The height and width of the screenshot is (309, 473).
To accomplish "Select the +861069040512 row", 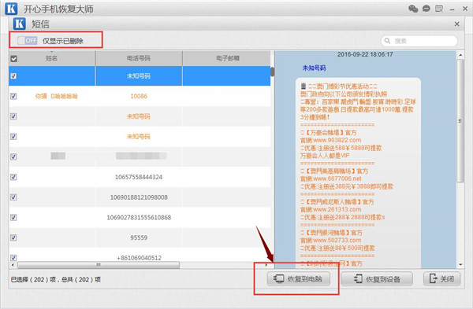I will pyautogui.click(x=140, y=256).
